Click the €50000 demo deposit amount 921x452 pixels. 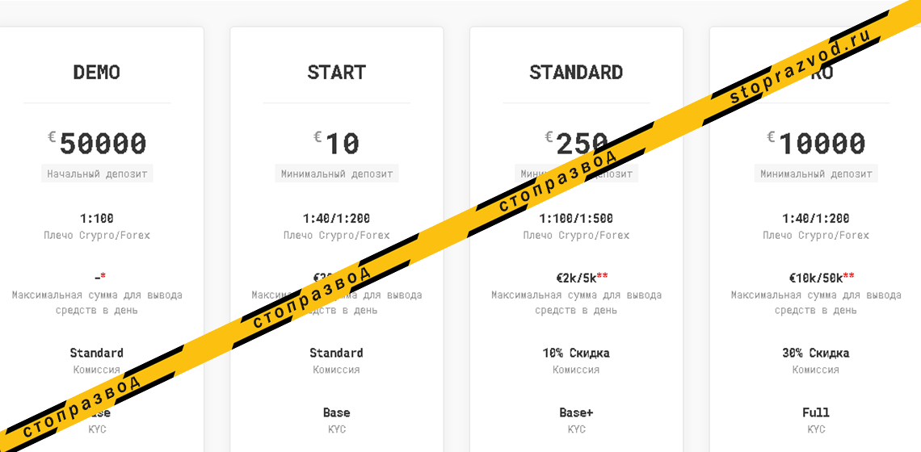click(102, 144)
